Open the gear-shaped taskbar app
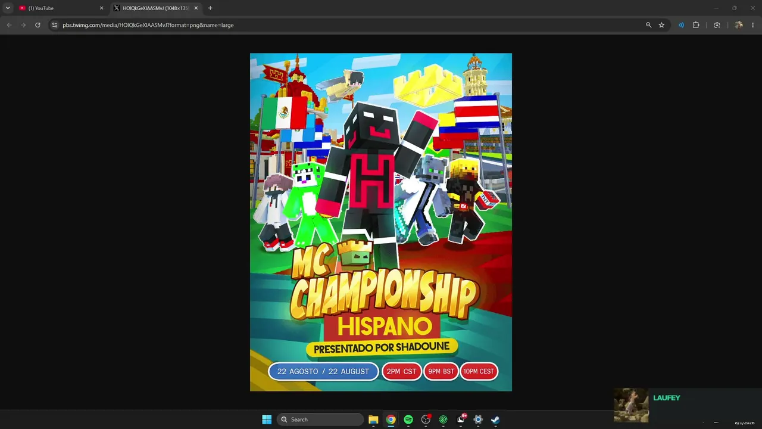Screen dimensions: 762x429 [478, 419]
